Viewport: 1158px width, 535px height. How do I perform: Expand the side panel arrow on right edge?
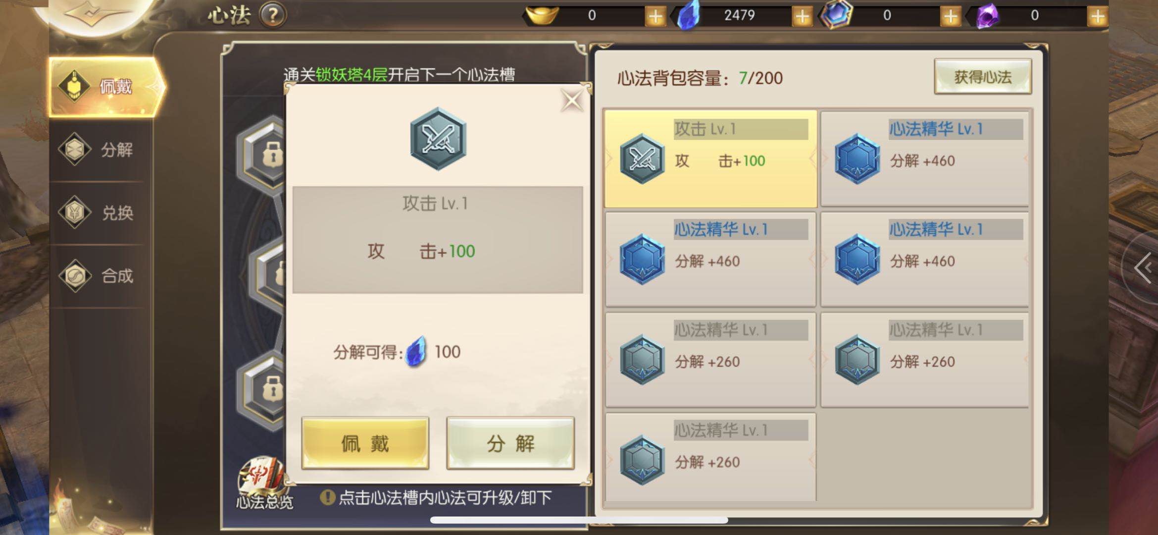pos(1143,268)
